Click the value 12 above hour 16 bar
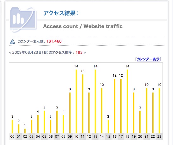 tap(115, 75)
